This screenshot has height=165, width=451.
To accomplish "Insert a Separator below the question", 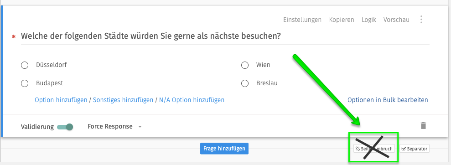I will (414, 149).
